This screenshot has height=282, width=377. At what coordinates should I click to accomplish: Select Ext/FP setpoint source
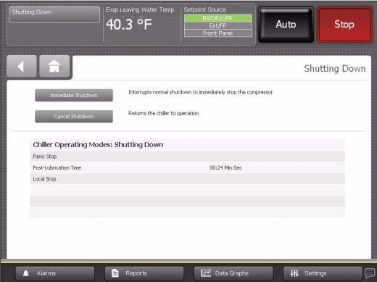[218, 26]
